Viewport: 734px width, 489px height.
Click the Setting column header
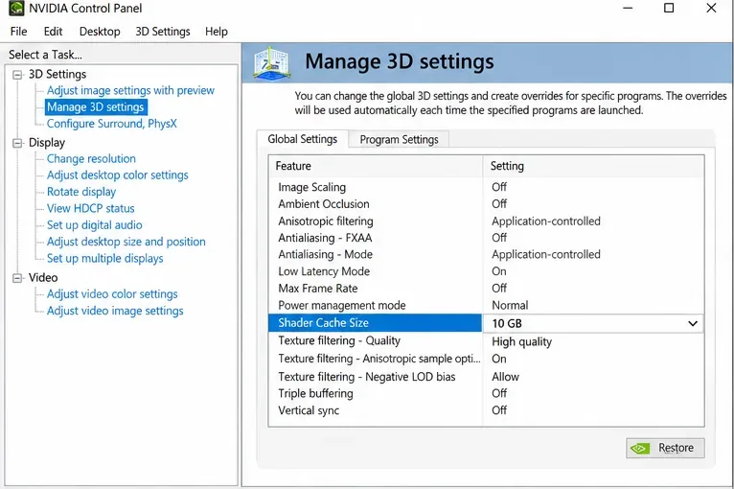[x=593, y=166]
